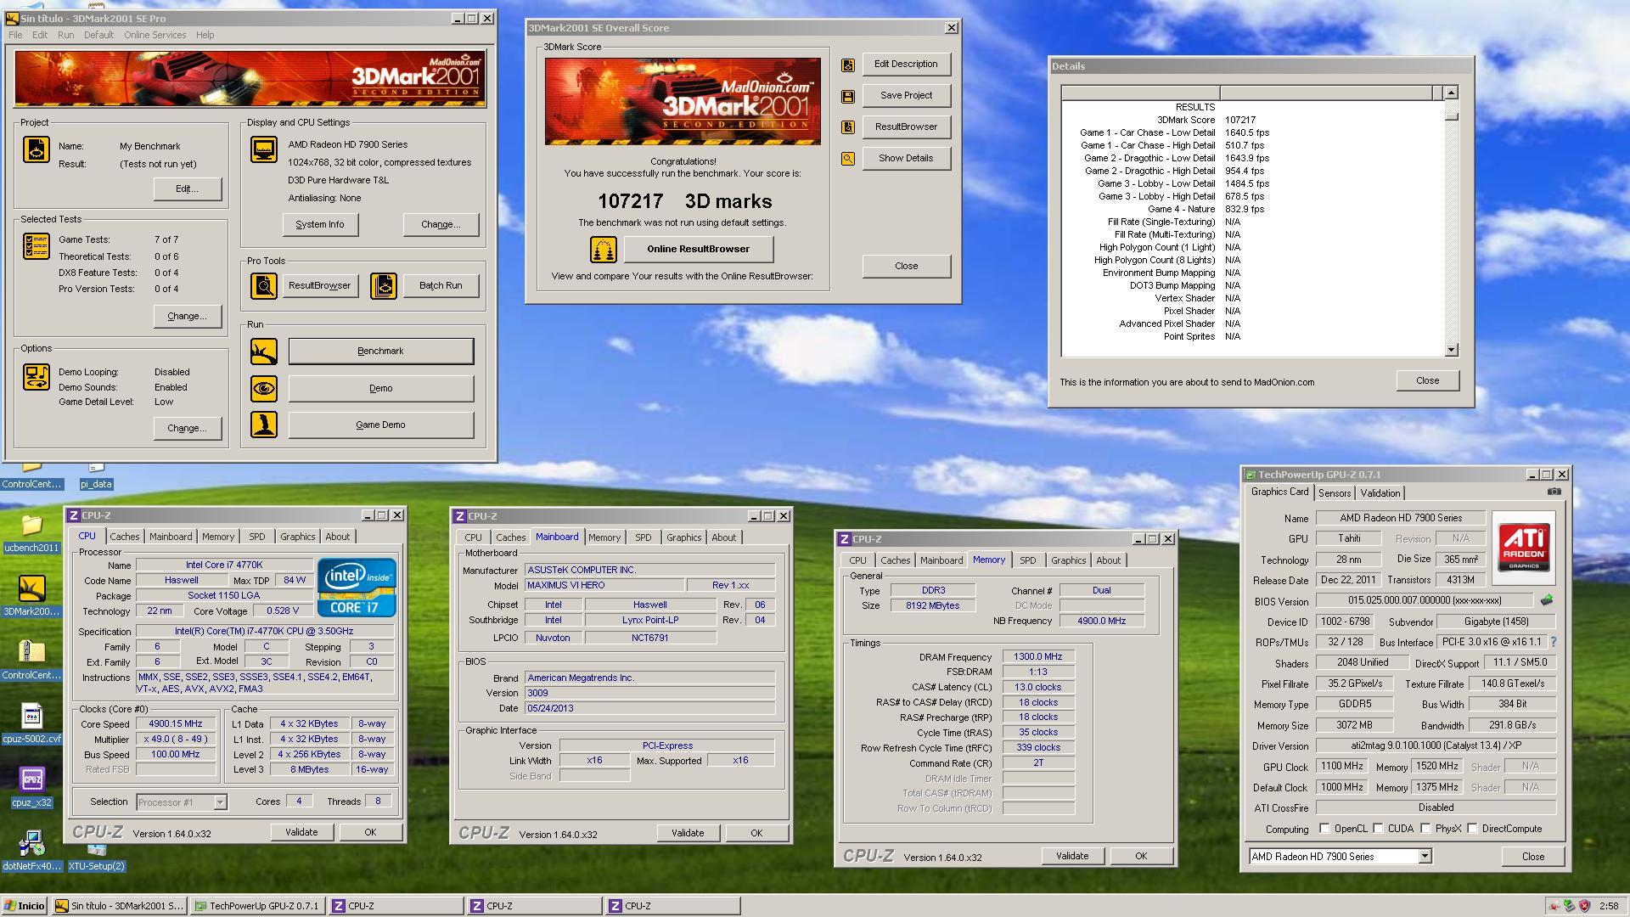Image resolution: width=1630 pixels, height=917 pixels.
Task: Click the Intel Core i7 logo in CPU-Z
Action: [x=357, y=587]
